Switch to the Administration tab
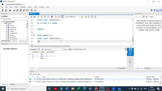Screen dimensions: 162x91 [x=6, y=41]
